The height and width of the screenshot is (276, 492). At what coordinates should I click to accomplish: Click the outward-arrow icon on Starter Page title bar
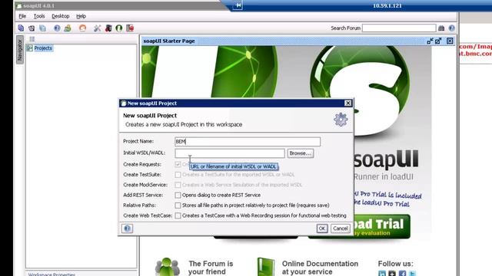[438, 41]
